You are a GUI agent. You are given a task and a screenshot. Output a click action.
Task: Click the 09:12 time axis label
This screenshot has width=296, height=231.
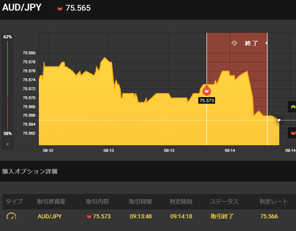coord(48,150)
